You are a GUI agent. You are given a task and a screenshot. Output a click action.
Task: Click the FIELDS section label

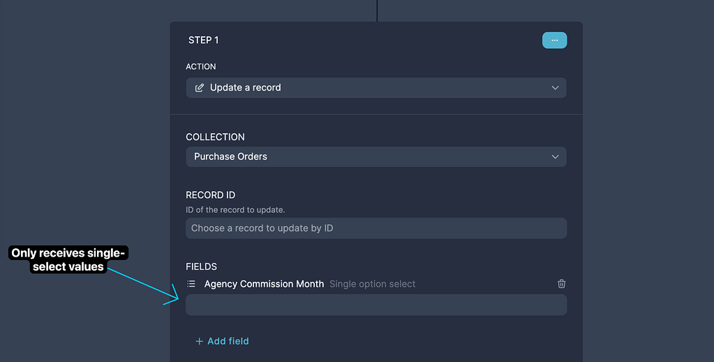[201, 266]
